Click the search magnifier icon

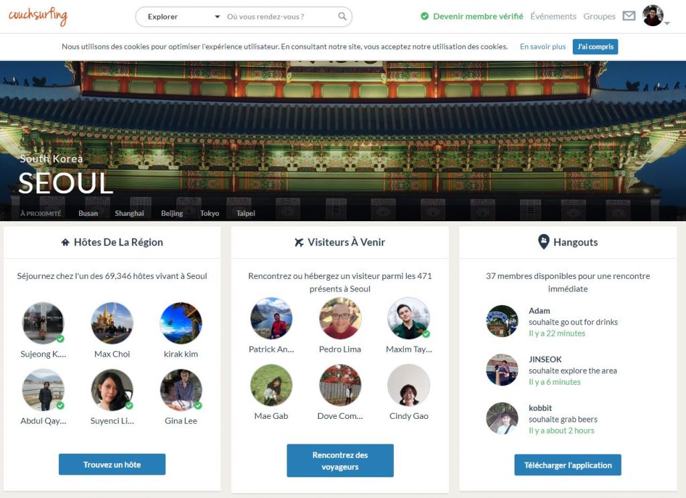(342, 17)
